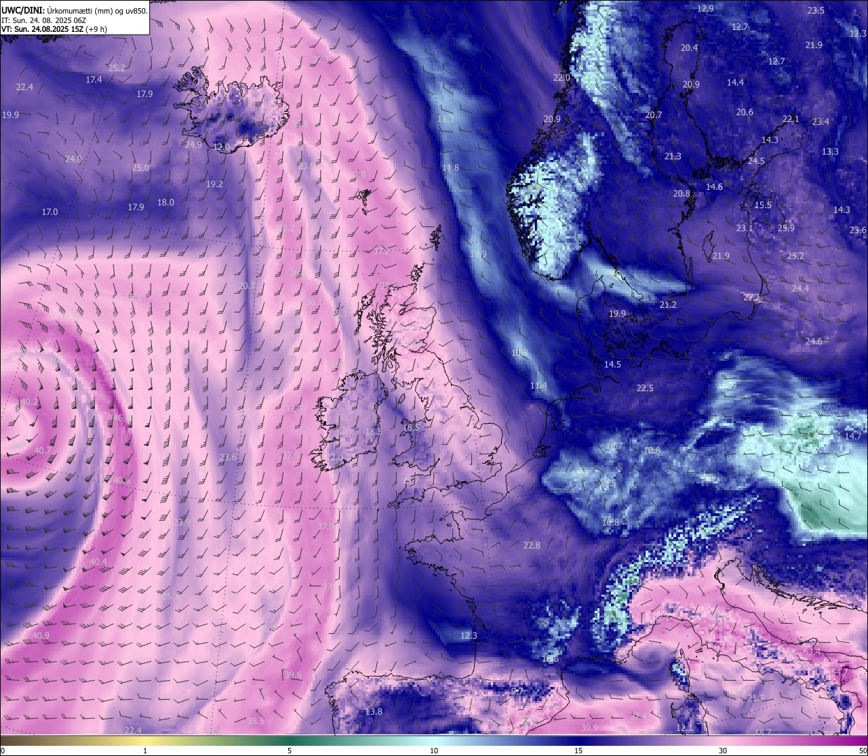Click the map value '13.3'
Image resolution: width=868 pixels, height=756 pixels.
coord(830,151)
